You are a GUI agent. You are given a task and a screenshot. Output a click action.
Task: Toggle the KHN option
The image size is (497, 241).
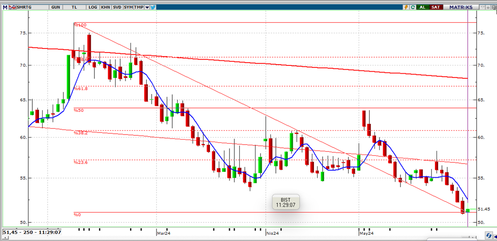click(106, 7)
